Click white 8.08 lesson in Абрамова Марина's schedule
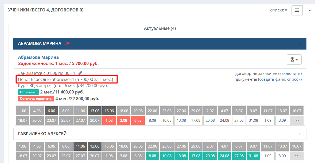 153,120
